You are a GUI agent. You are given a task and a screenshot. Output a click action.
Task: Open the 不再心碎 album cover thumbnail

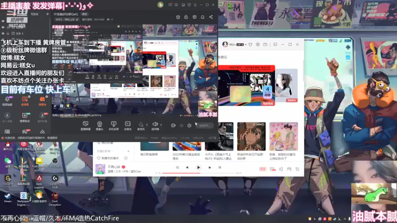click(x=100, y=169)
